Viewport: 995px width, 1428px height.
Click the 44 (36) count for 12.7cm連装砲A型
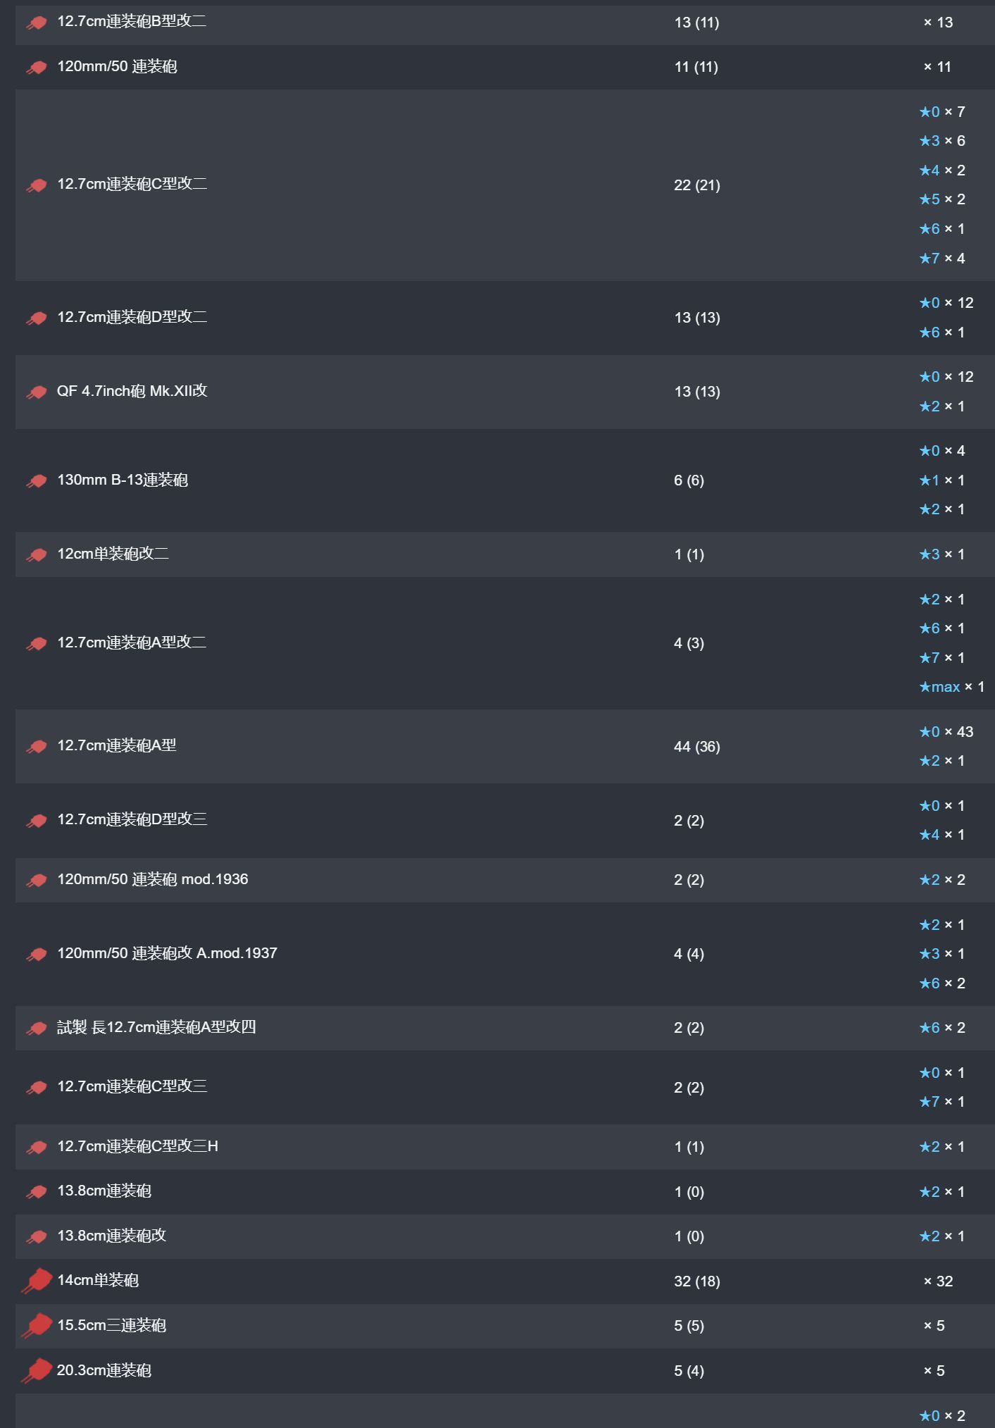(697, 747)
